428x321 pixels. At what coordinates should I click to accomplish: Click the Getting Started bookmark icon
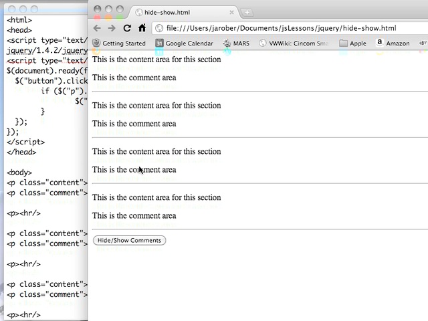tap(96, 43)
